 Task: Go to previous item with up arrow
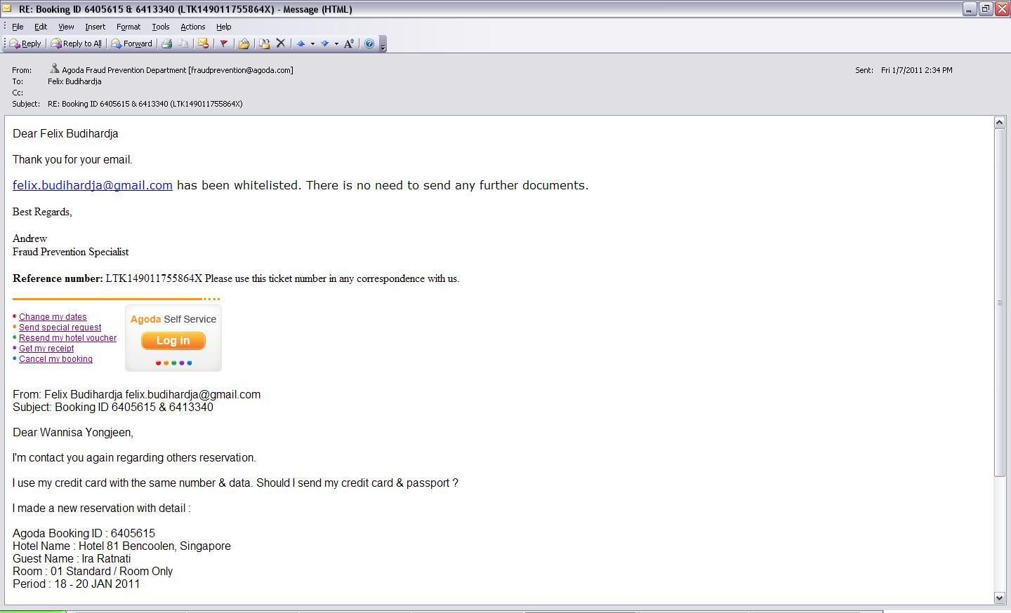tap(301, 43)
